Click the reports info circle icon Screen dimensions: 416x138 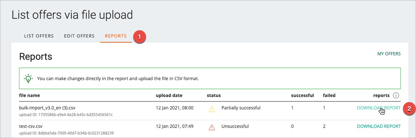pyautogui.click(x=397, y=95)
